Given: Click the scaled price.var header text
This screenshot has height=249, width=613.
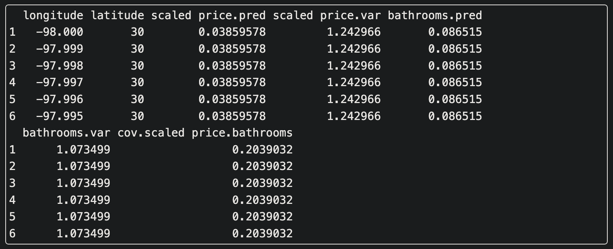Looking at the screenshot, I should point(327,15).
